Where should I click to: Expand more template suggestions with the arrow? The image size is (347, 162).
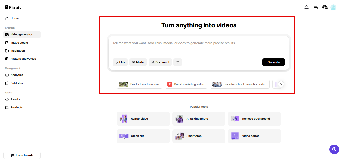(281, 84)
